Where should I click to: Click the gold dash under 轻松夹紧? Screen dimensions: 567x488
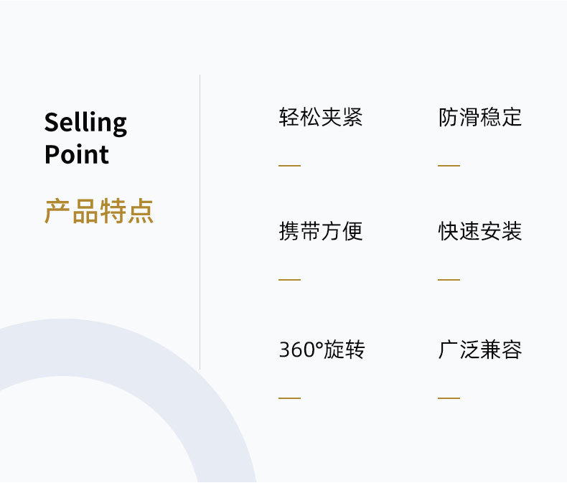click(x=289, y=166)
